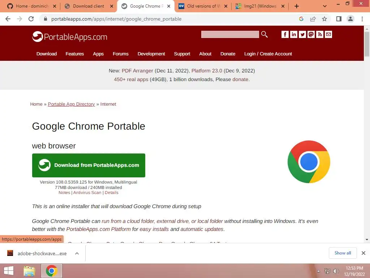Open the Windows Start button
This screenshot has width=370, height=278.
click(x=9, y=271)
